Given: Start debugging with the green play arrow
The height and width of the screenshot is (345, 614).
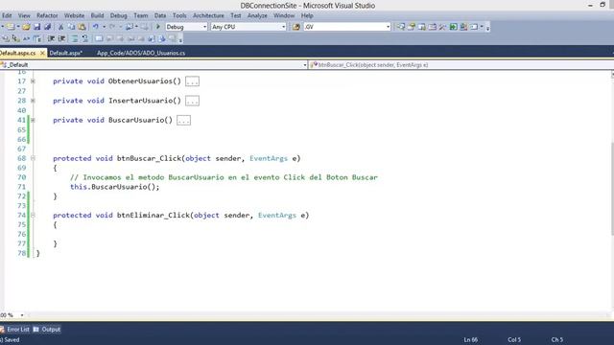Looking at the screenshot, I should (157, 27).
